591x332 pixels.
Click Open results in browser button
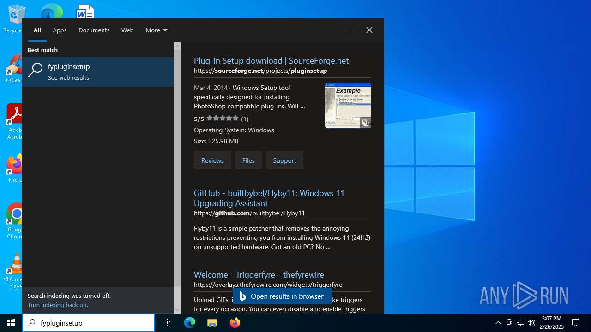click(282, 296)
